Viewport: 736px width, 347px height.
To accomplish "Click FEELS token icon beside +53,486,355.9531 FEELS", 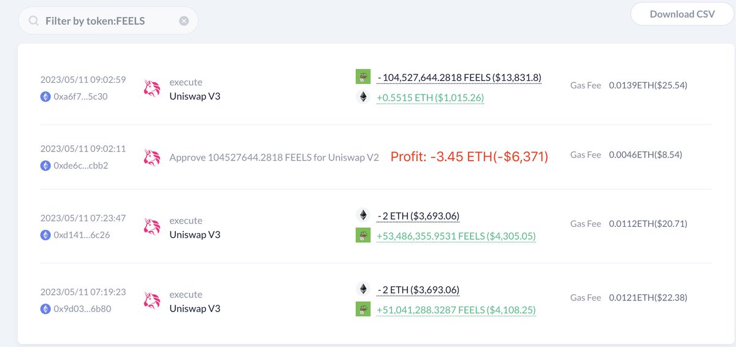I will (x=363, y=235).
